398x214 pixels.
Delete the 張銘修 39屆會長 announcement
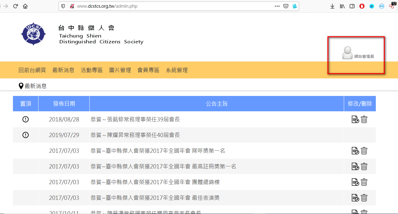[364, 119]
